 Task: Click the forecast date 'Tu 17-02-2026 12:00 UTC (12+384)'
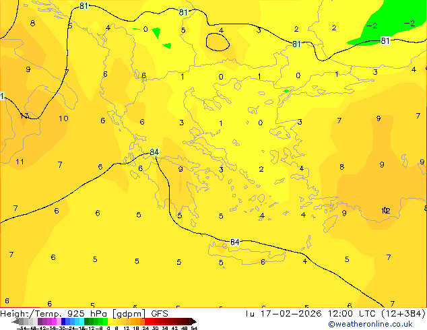(335, 314)
